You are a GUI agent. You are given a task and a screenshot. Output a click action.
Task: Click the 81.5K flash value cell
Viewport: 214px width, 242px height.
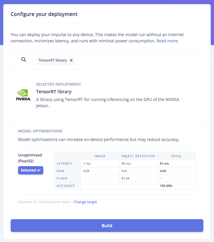pos(138,178)
